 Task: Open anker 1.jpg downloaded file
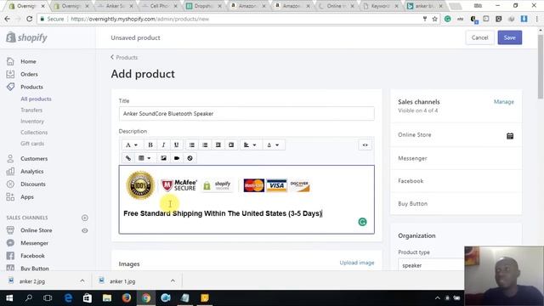(x=122, y=281)
